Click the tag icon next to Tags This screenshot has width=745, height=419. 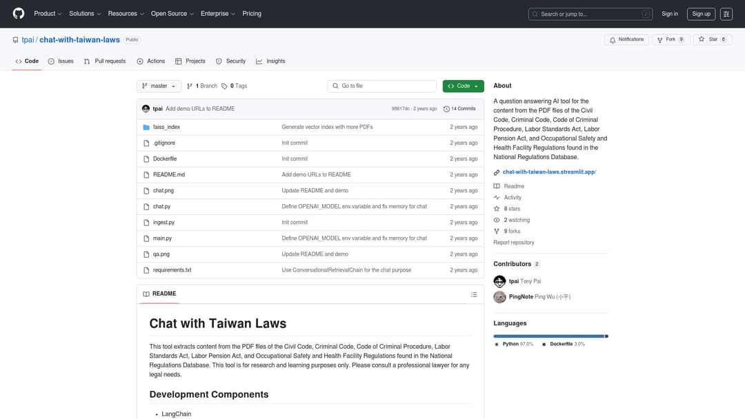(224, 86)
